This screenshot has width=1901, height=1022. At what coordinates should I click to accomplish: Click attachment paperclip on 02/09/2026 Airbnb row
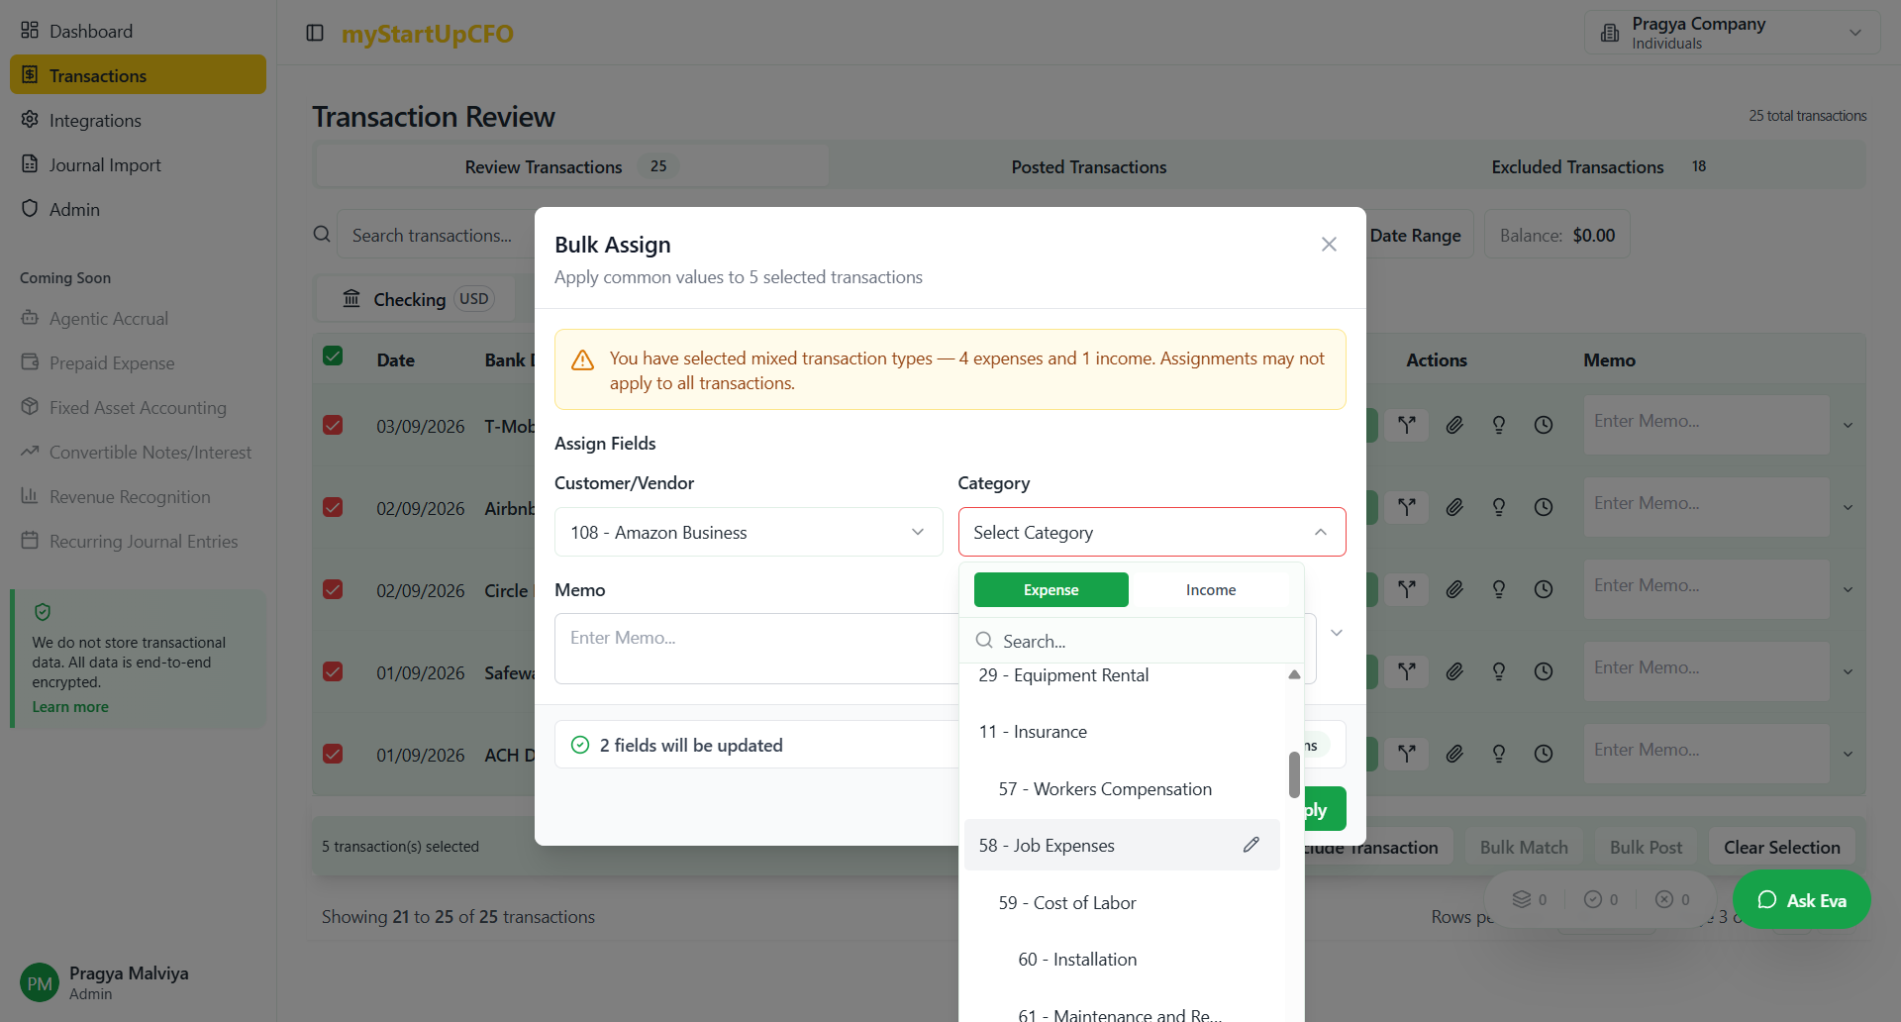point(1453,507)
